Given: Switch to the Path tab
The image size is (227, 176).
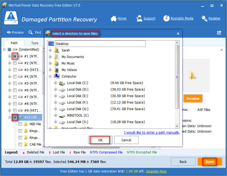Looking at the screenshot, I should [14, 43].
